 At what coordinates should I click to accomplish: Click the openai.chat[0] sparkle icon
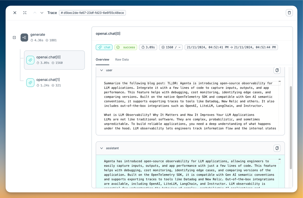(30, 60)
